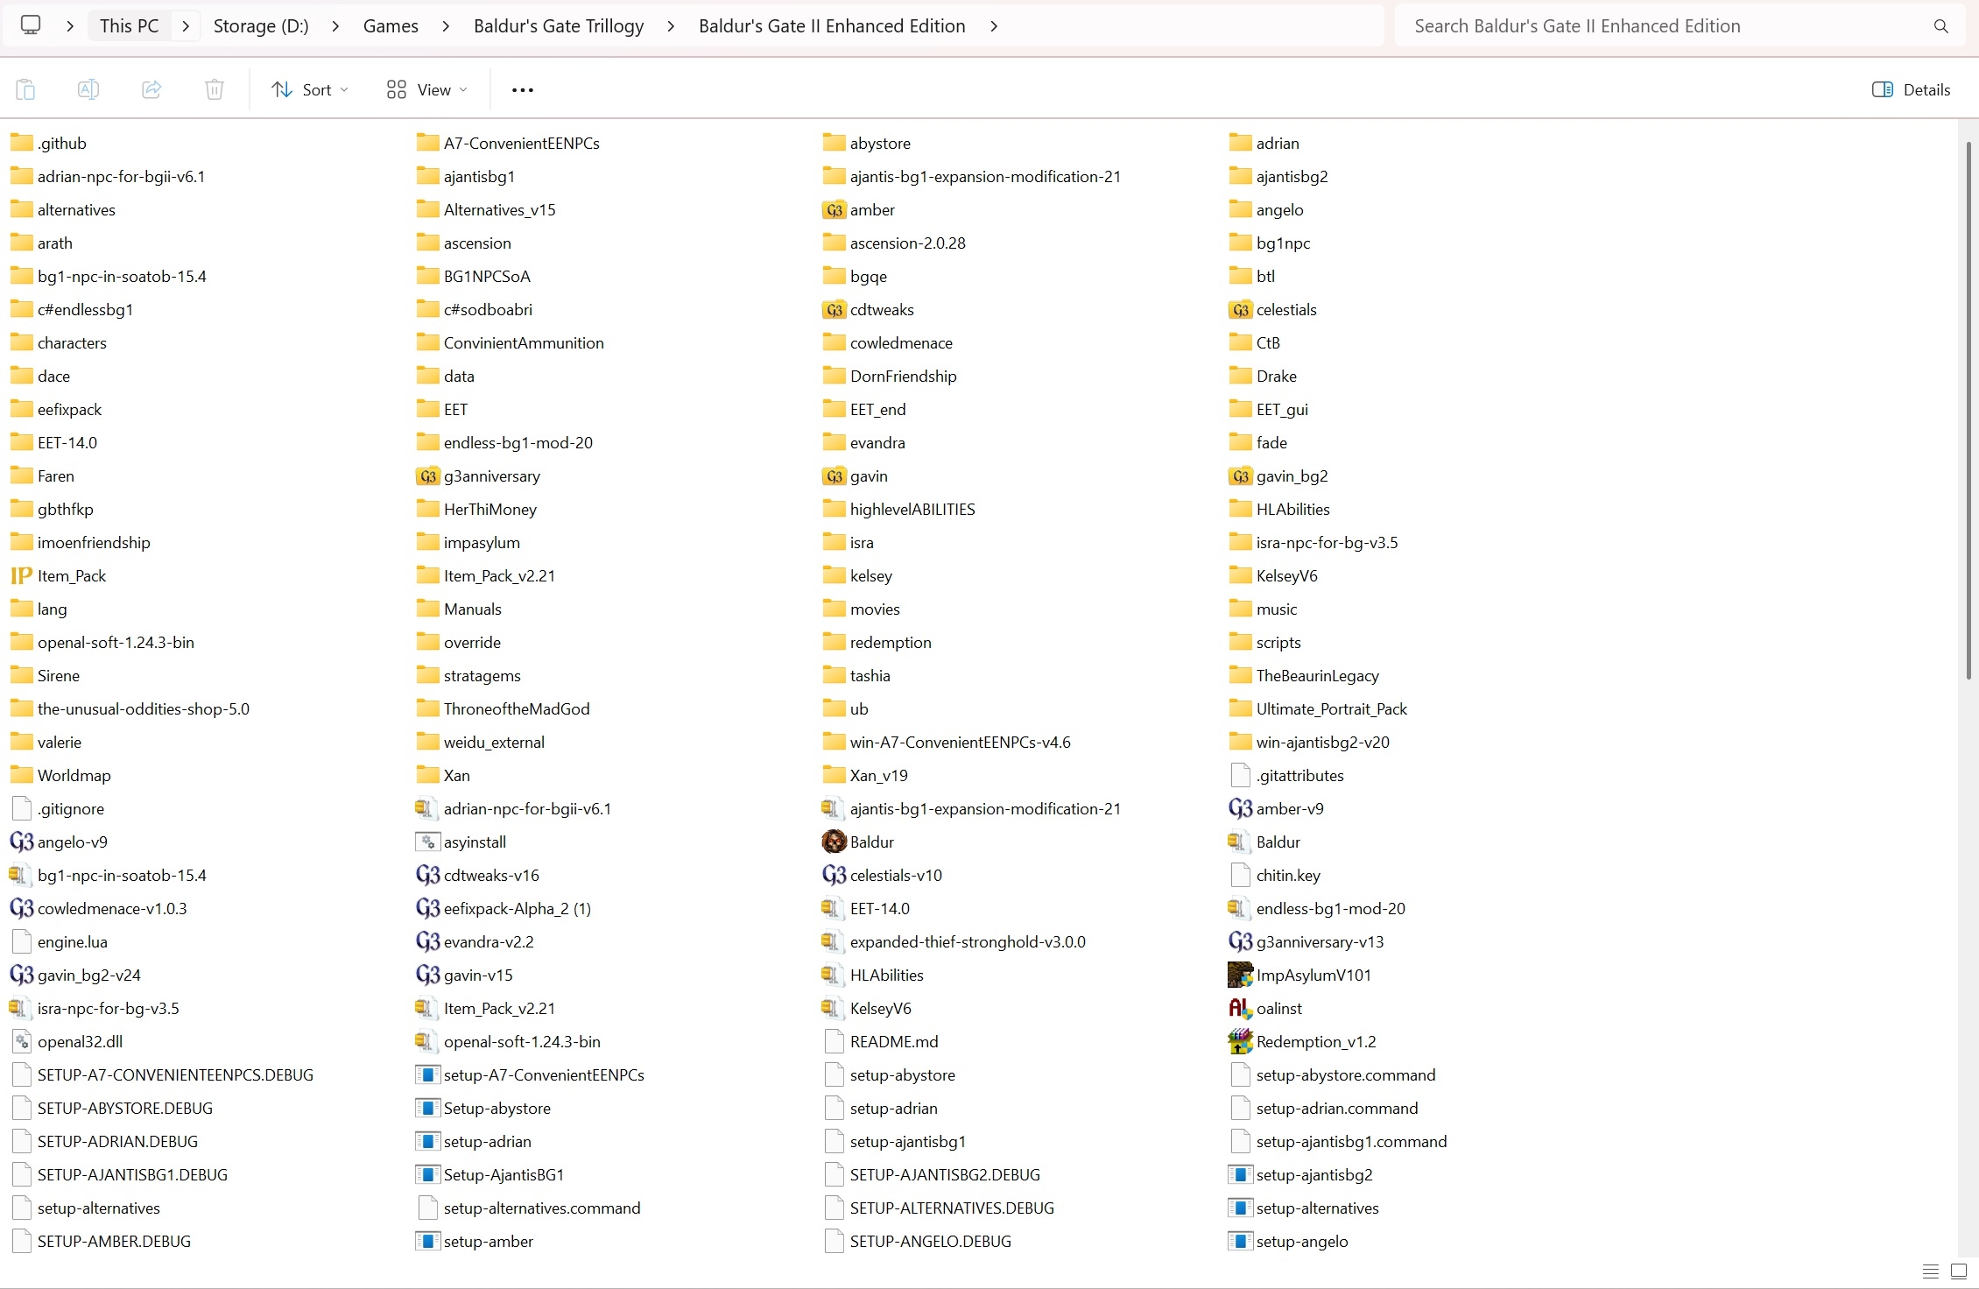Select the weidu_external folder

(480, 743)
